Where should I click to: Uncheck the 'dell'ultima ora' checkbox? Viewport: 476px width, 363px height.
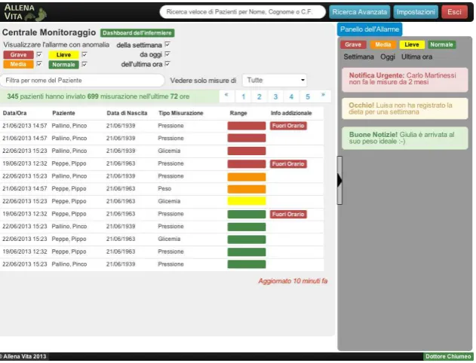point(167,64)
